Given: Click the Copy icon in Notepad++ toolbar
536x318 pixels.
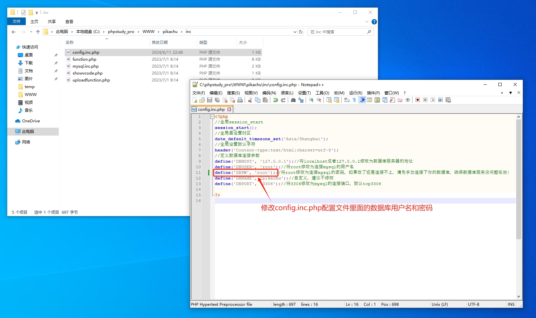Looking at the screenshot, I should 258,100.
